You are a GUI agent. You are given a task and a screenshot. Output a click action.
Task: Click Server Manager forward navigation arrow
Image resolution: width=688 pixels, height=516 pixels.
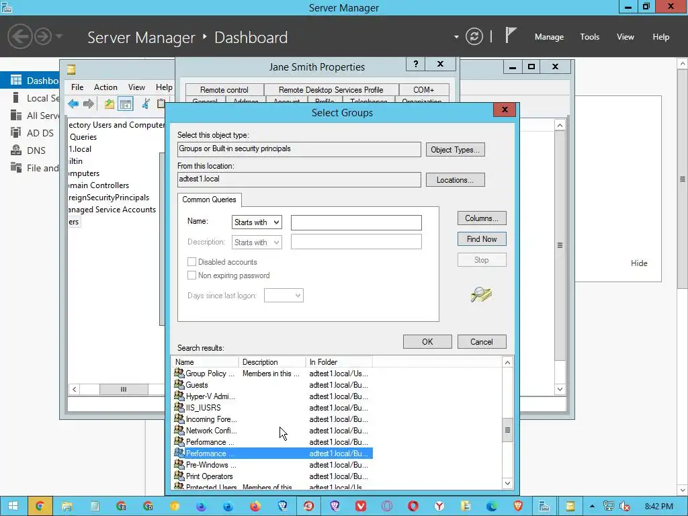(42, 36)
